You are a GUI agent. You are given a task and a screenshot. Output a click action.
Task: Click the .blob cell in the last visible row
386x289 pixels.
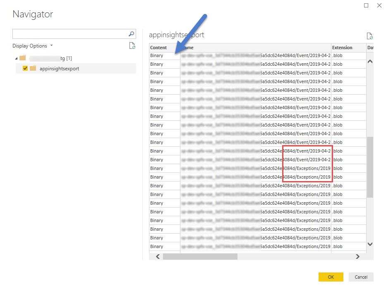[x=349, y=246]
